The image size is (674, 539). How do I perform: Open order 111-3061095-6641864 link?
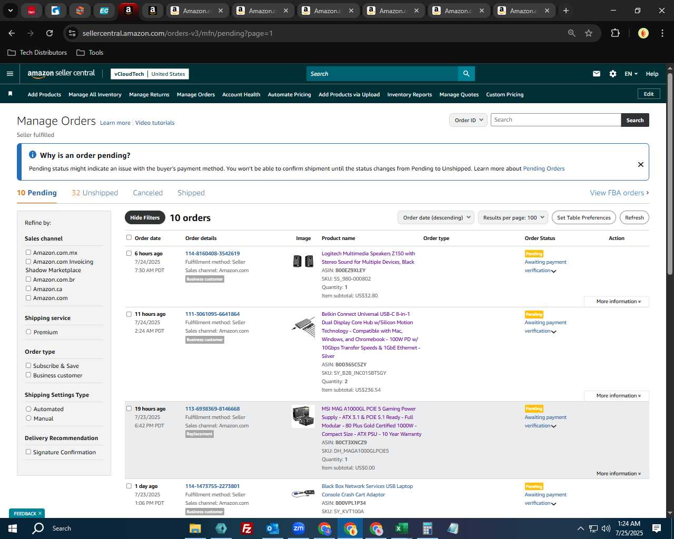tap(212, 314)
